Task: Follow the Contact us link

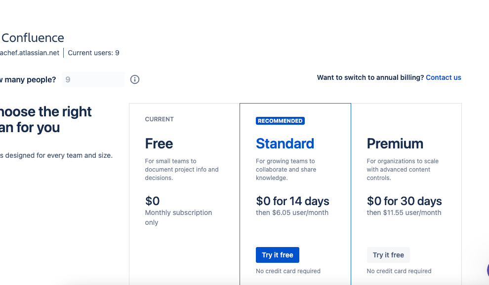Action: pyautogui.click(x=443, y=77)
